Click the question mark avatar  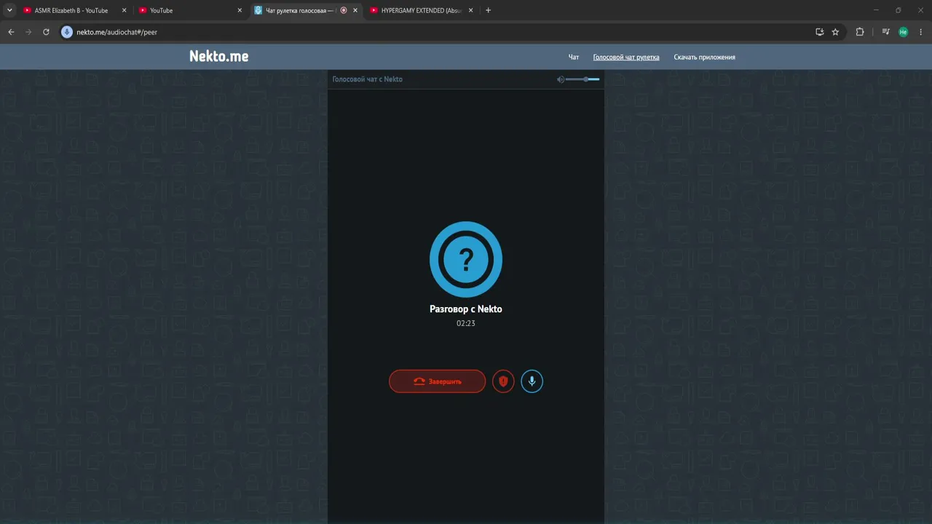coord(466,258)
